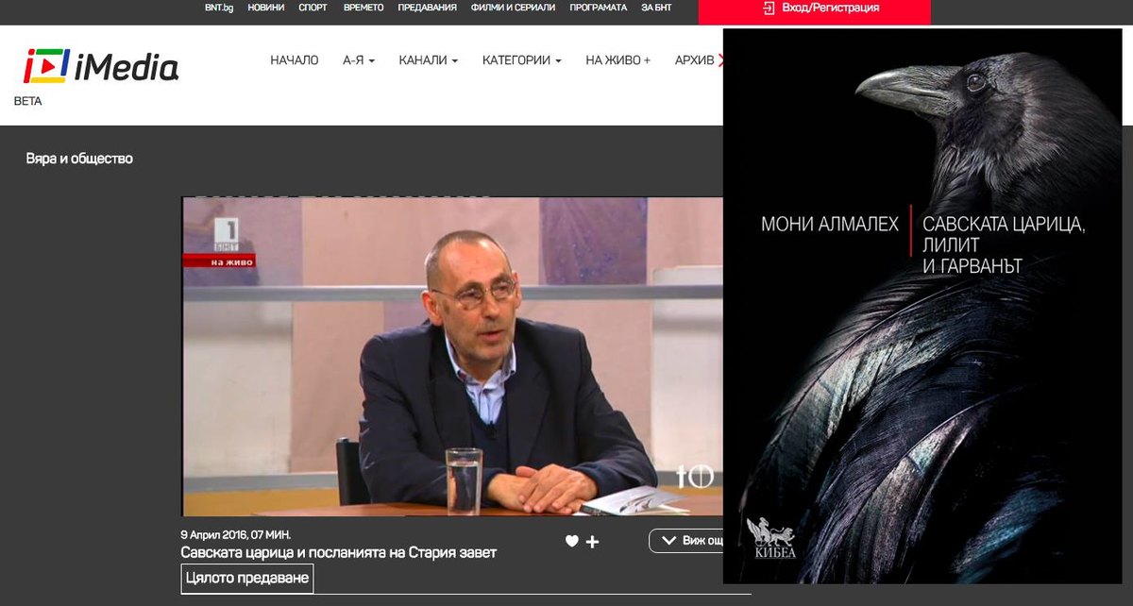
Task: Click the iMedia logo
Action: [x=100, y=67]
